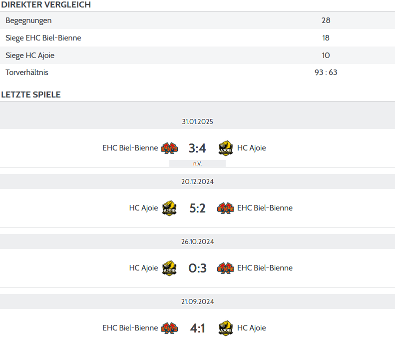The image size is (395, 341).
Task: Open the 0:3 match result
Action: pyautogui.click(x=198, y=268)
